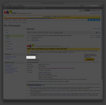Image resolution: width=106 pixels, height=105 pixels.
Task: Click the Delete message button
Action: coord(29,33)
